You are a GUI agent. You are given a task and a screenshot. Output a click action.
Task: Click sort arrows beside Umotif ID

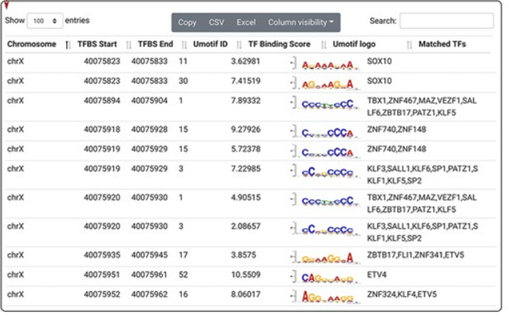coord(239,45)
